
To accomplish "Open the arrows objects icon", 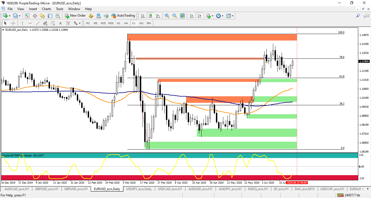I will pos(76,23).
